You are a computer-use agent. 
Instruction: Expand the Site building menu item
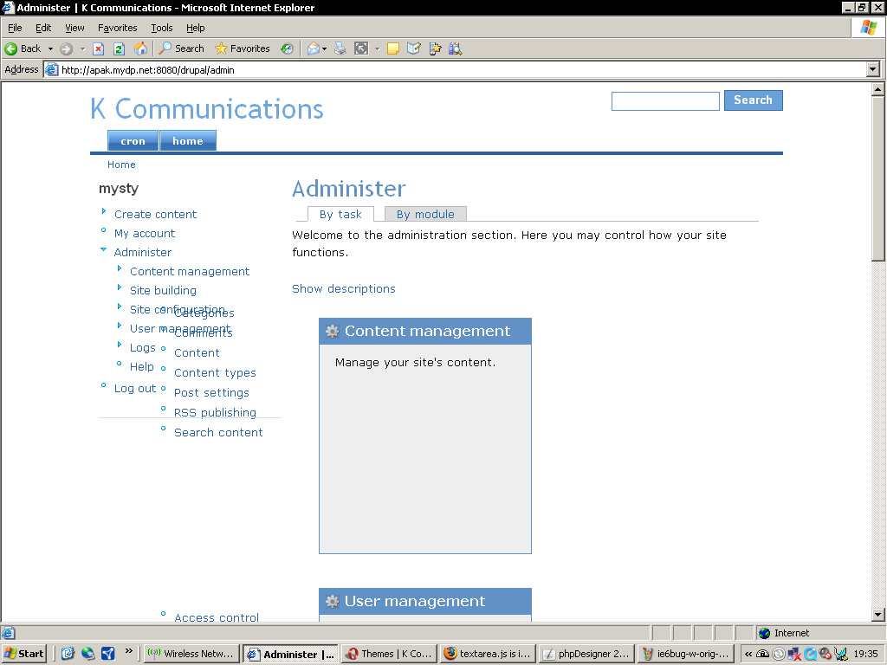pyautogui.click(x=163, y=290)
